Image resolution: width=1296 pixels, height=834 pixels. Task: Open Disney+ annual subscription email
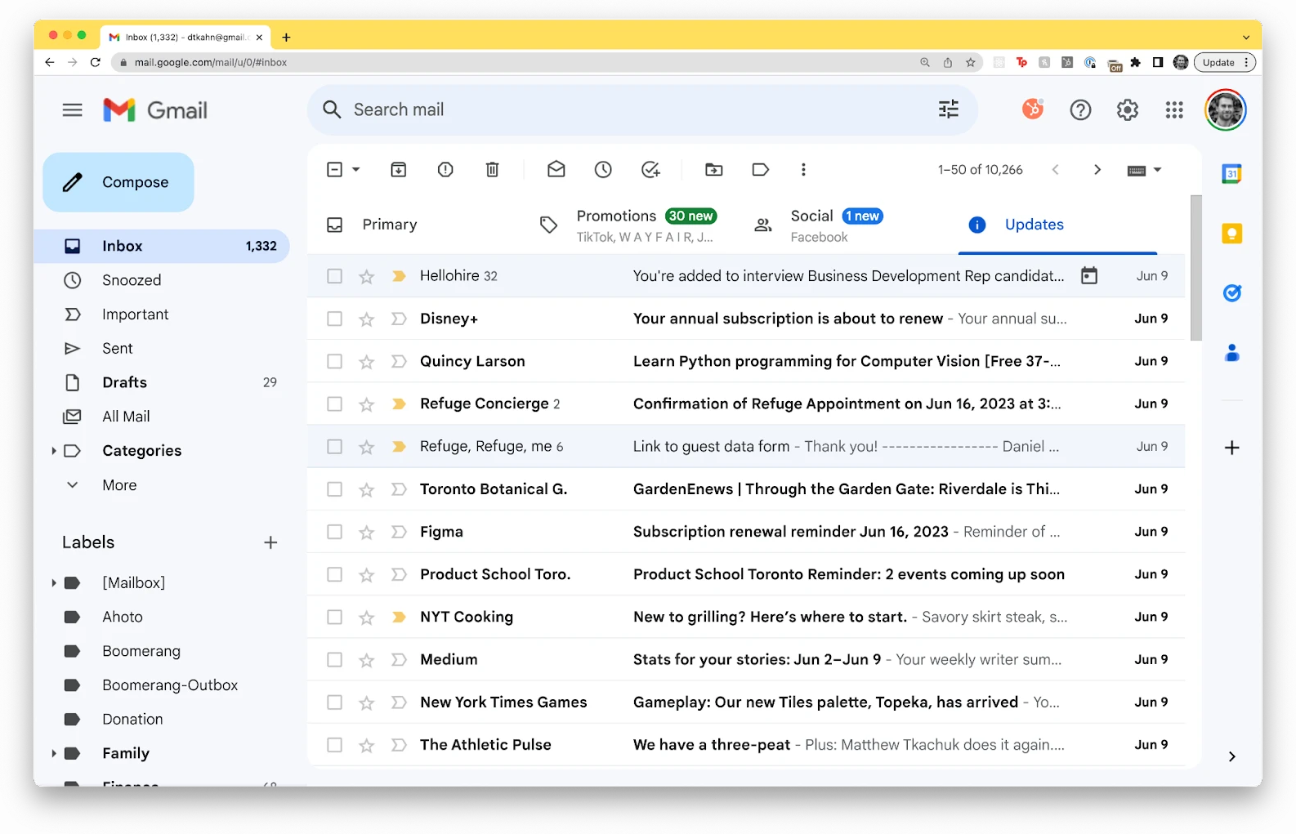(x=746, y=319)
